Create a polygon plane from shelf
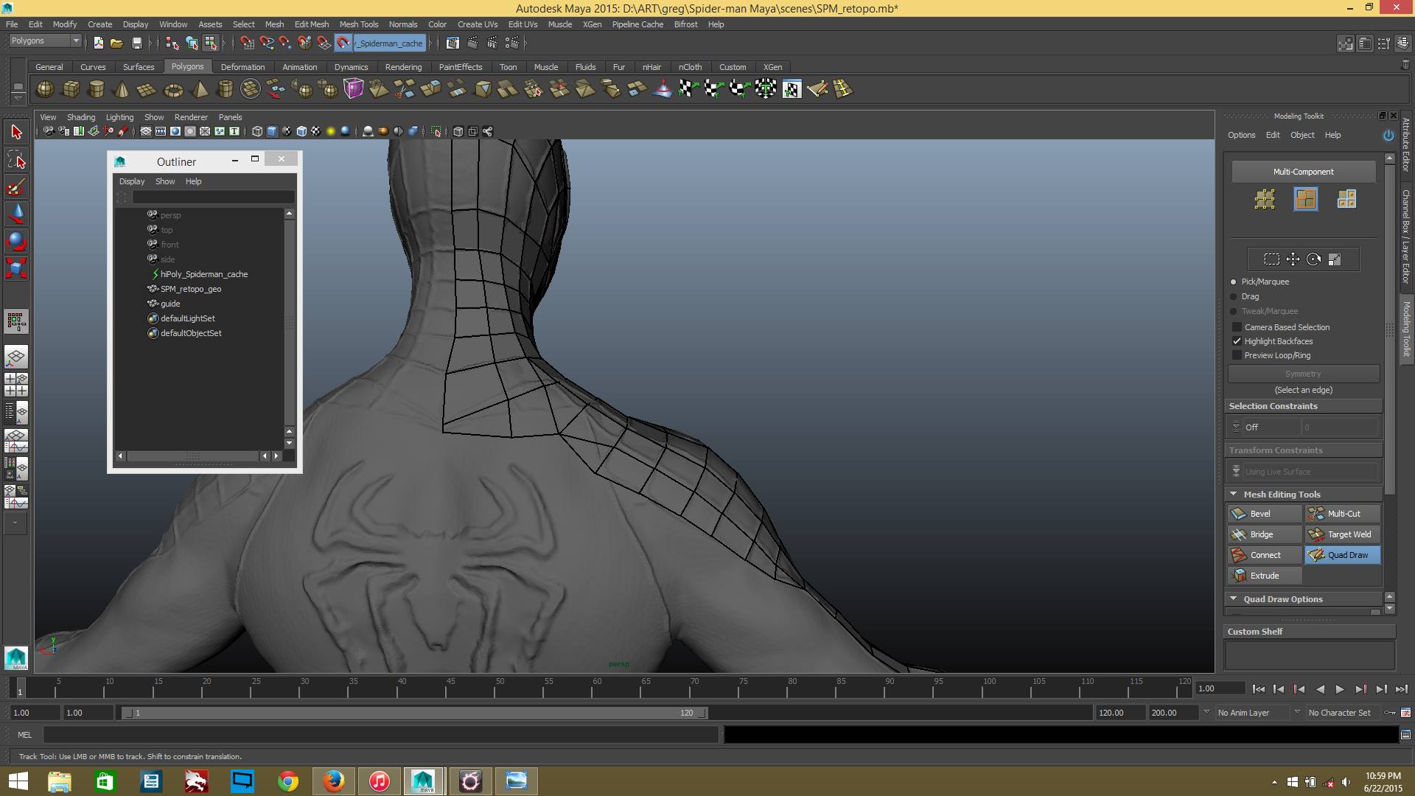The height and width of the screenshot is (796, 1415). (x=147, y=89)
